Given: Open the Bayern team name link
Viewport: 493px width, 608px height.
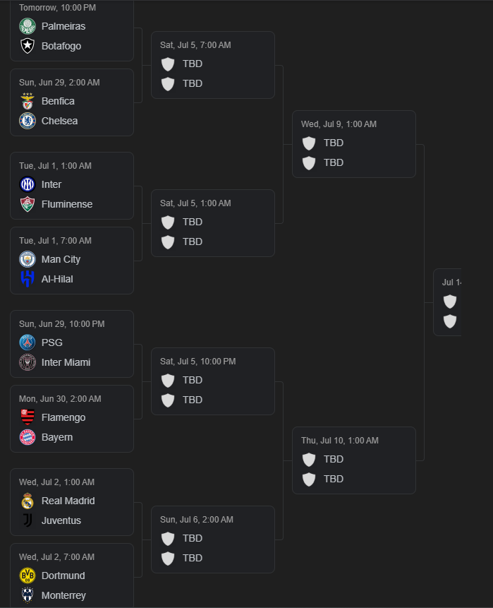Looking at the screenshot, I should click(x=57, y=437).
